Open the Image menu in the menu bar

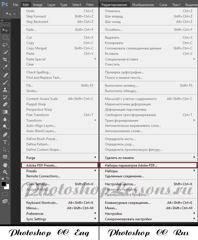[x=38, y=5]
